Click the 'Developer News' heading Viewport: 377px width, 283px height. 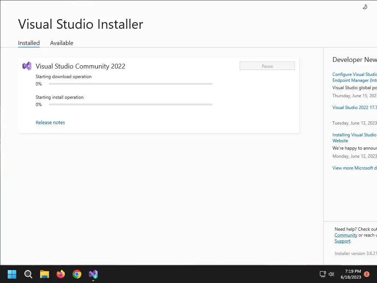pyautogui.click(x=355, y=60)
